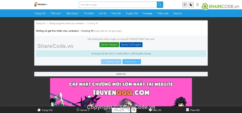
Task: Open the Chương 93 chapter dropdown
Action: pos(121,110)
